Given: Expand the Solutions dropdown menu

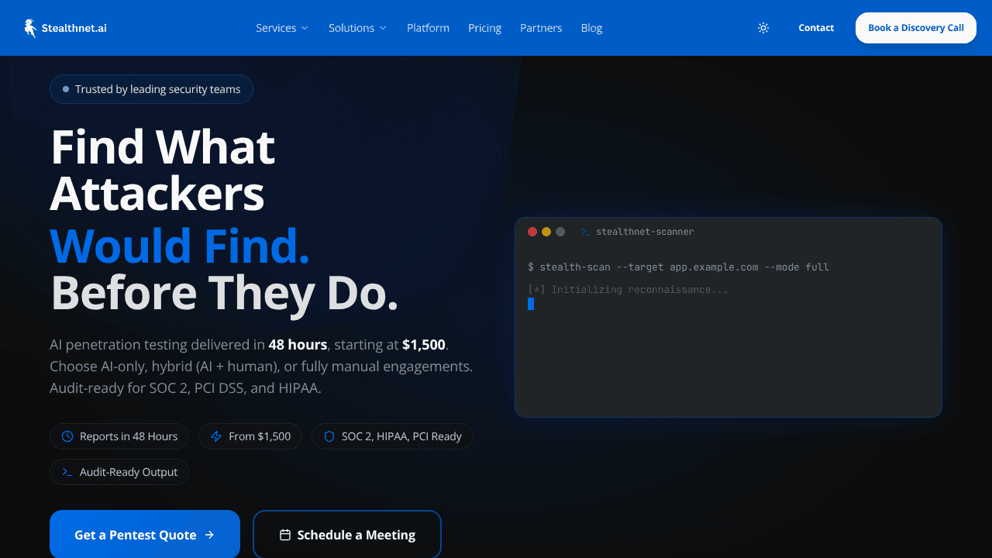Looking at the screenshot, I should [357, 28].
